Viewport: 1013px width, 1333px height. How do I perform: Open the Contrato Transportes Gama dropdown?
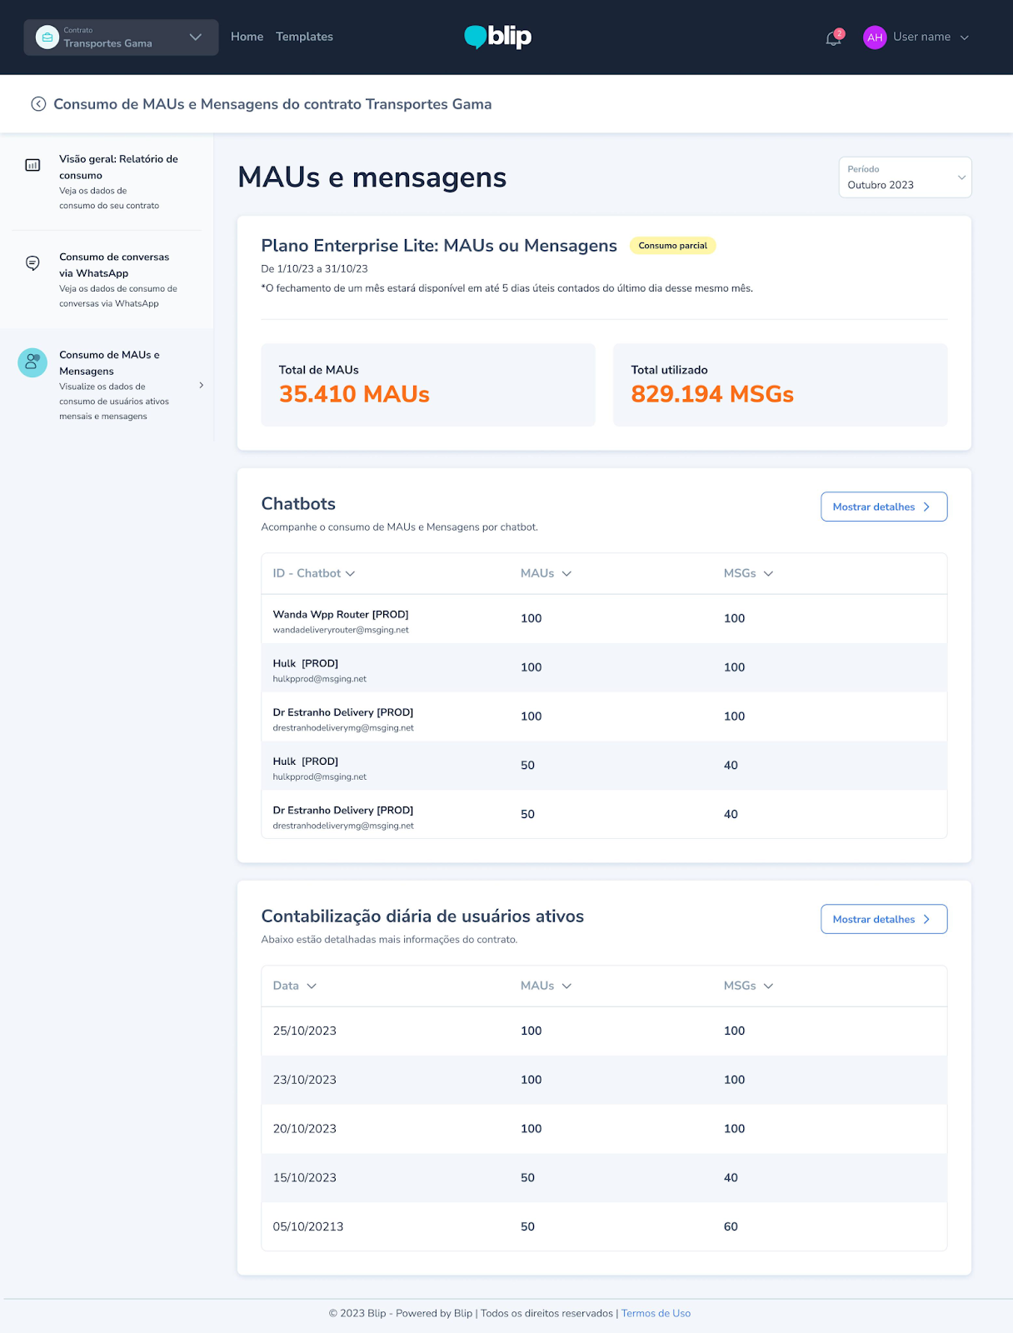click(122, 37)
